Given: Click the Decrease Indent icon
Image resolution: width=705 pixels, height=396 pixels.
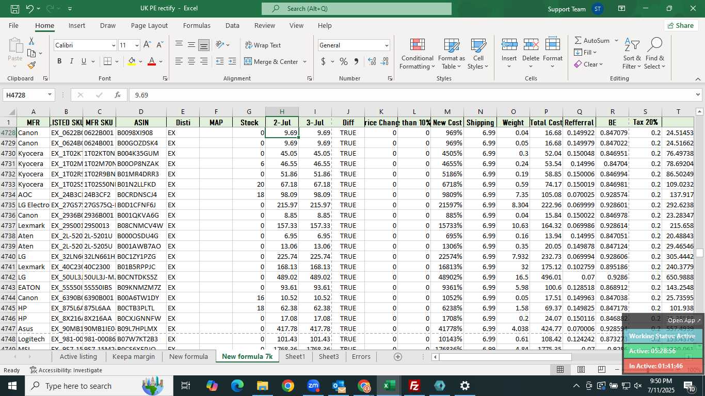Looking at the screenshot, I should click(x=220, y=61).
